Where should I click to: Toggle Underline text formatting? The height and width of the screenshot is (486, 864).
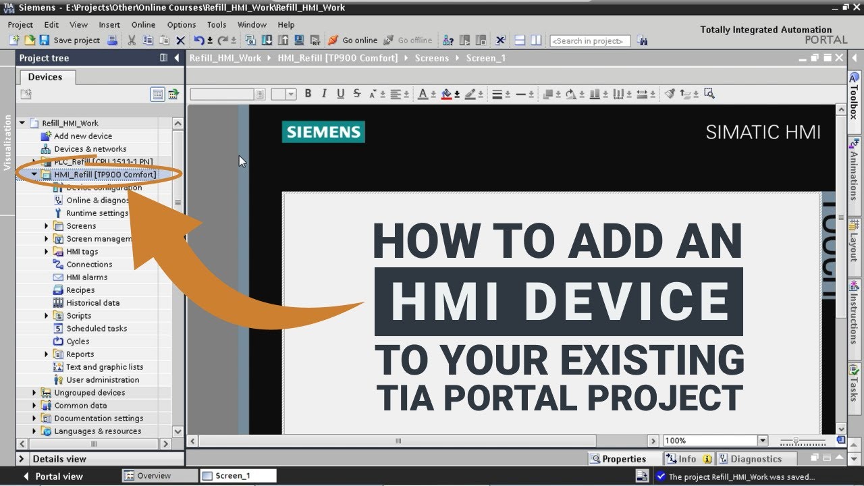340,94
